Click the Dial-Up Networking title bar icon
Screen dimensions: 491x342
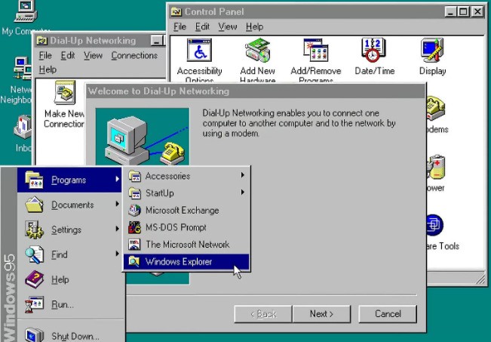coord(42,41)
